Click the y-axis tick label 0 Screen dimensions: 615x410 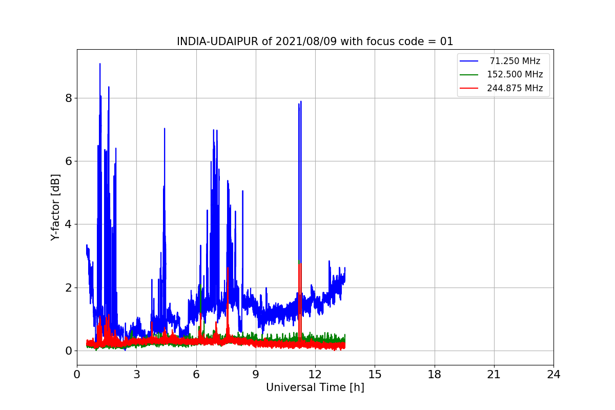68,351
